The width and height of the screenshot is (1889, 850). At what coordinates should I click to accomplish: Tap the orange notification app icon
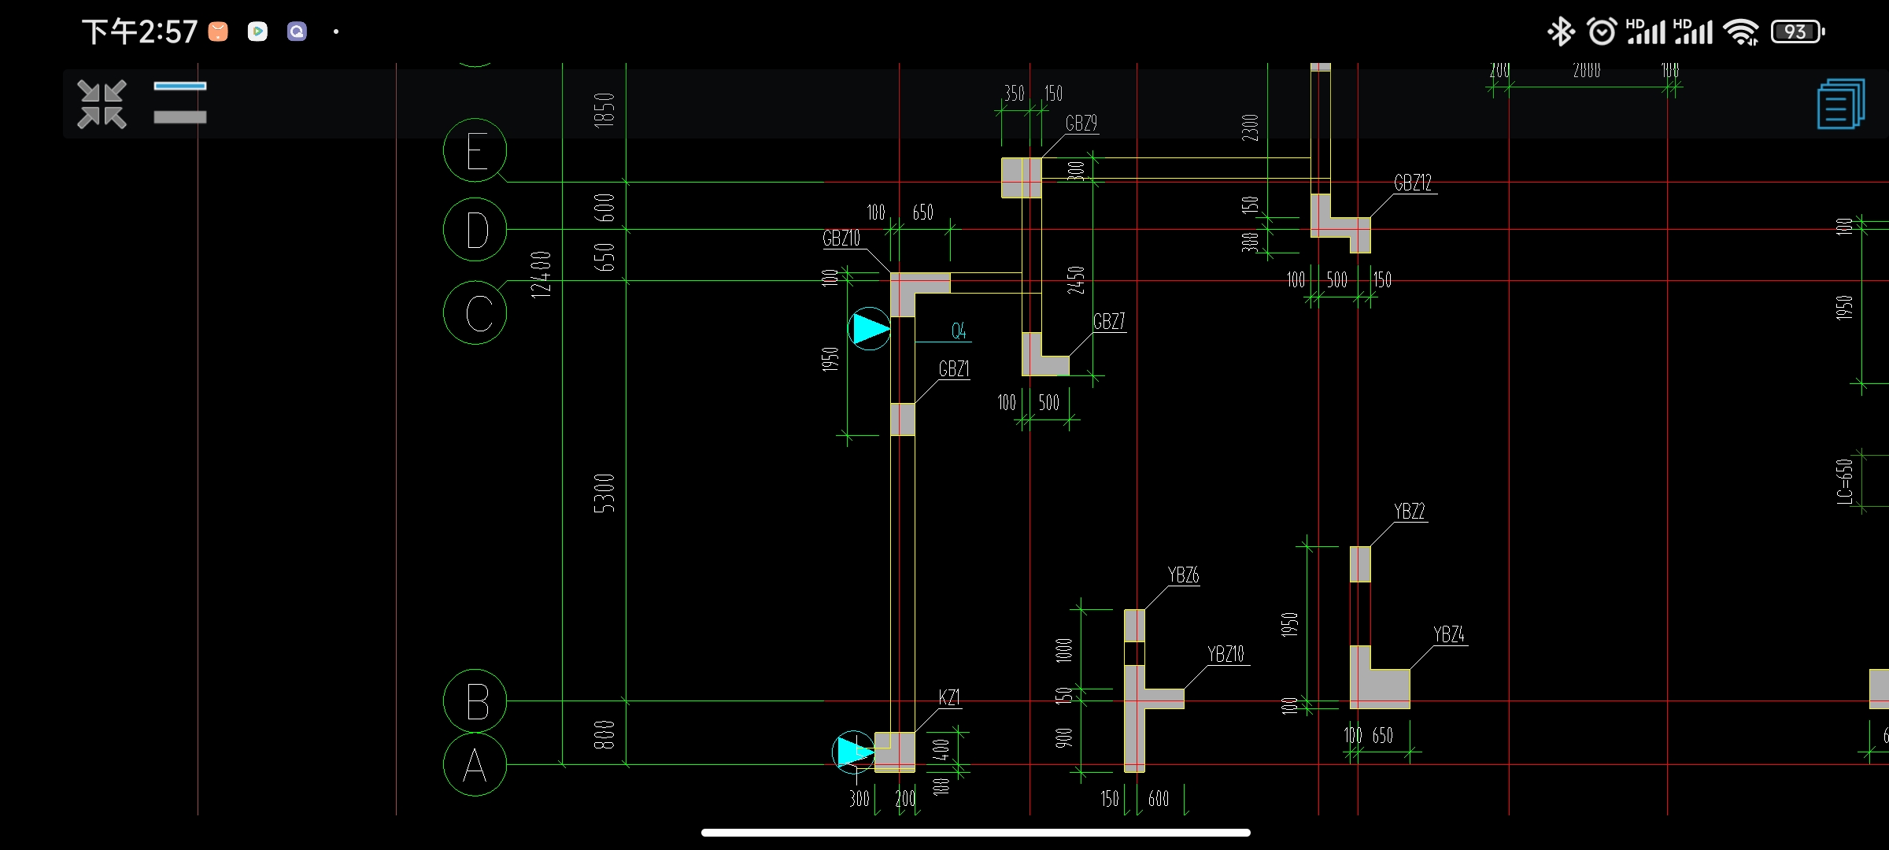(x=218, y=31)
